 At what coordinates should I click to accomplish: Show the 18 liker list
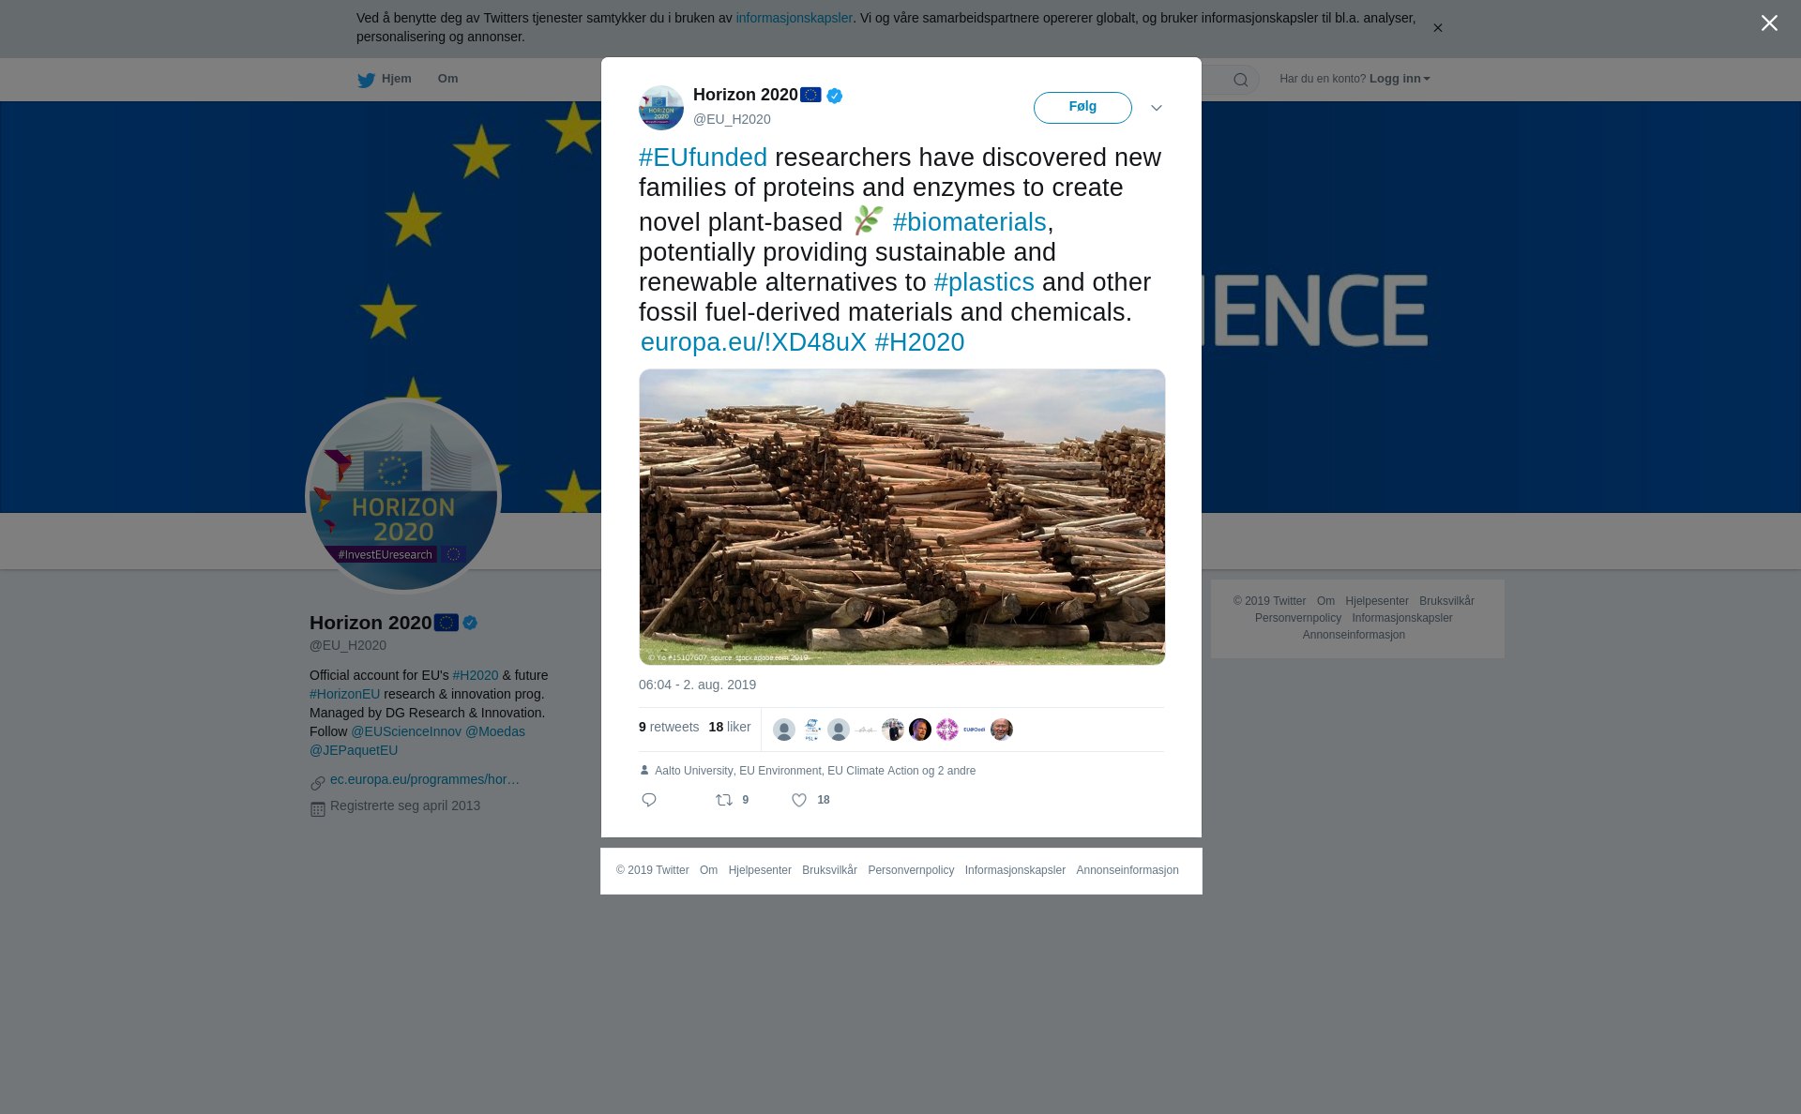pyautogui.click(x=730, y=727)
